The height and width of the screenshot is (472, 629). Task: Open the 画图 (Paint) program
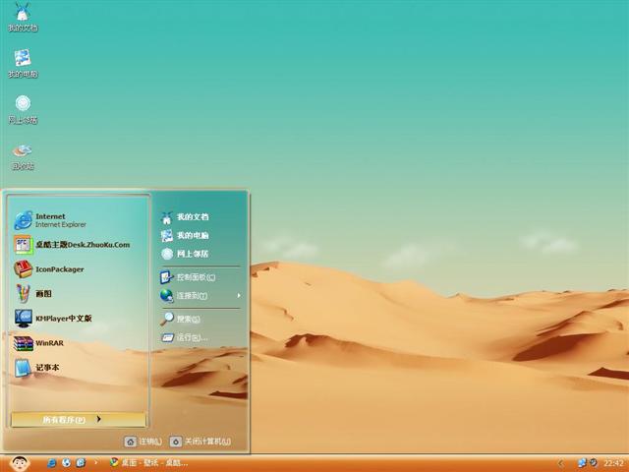44,293
